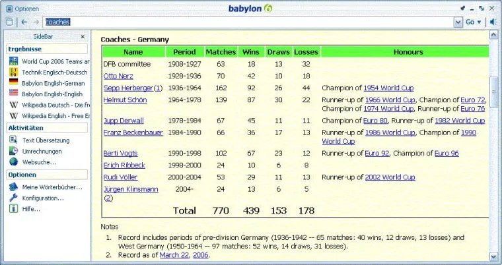Viewport: 502px width, 265px height.
Task: Open Umrechnungen conversions
Action: [x=42, y=152]
